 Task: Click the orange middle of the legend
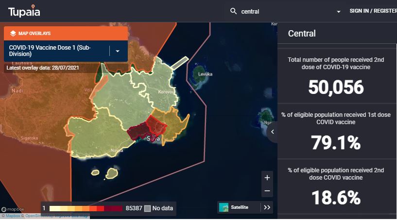click(86, 208)
